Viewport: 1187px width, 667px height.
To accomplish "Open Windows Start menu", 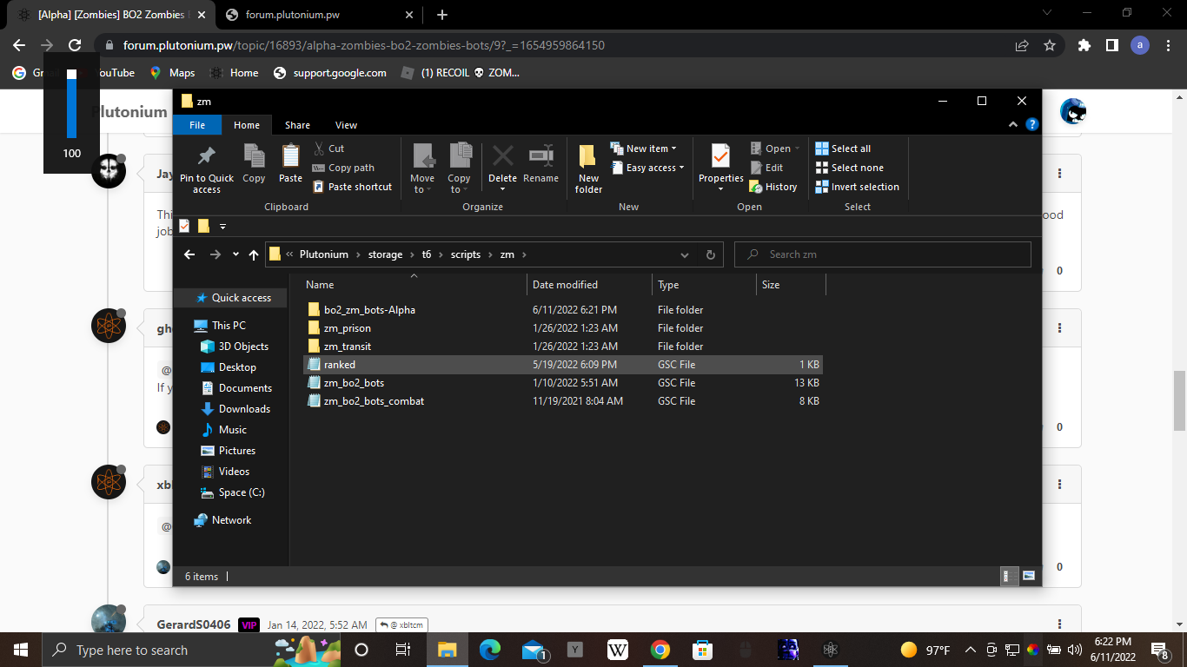I will coord(21,650).
